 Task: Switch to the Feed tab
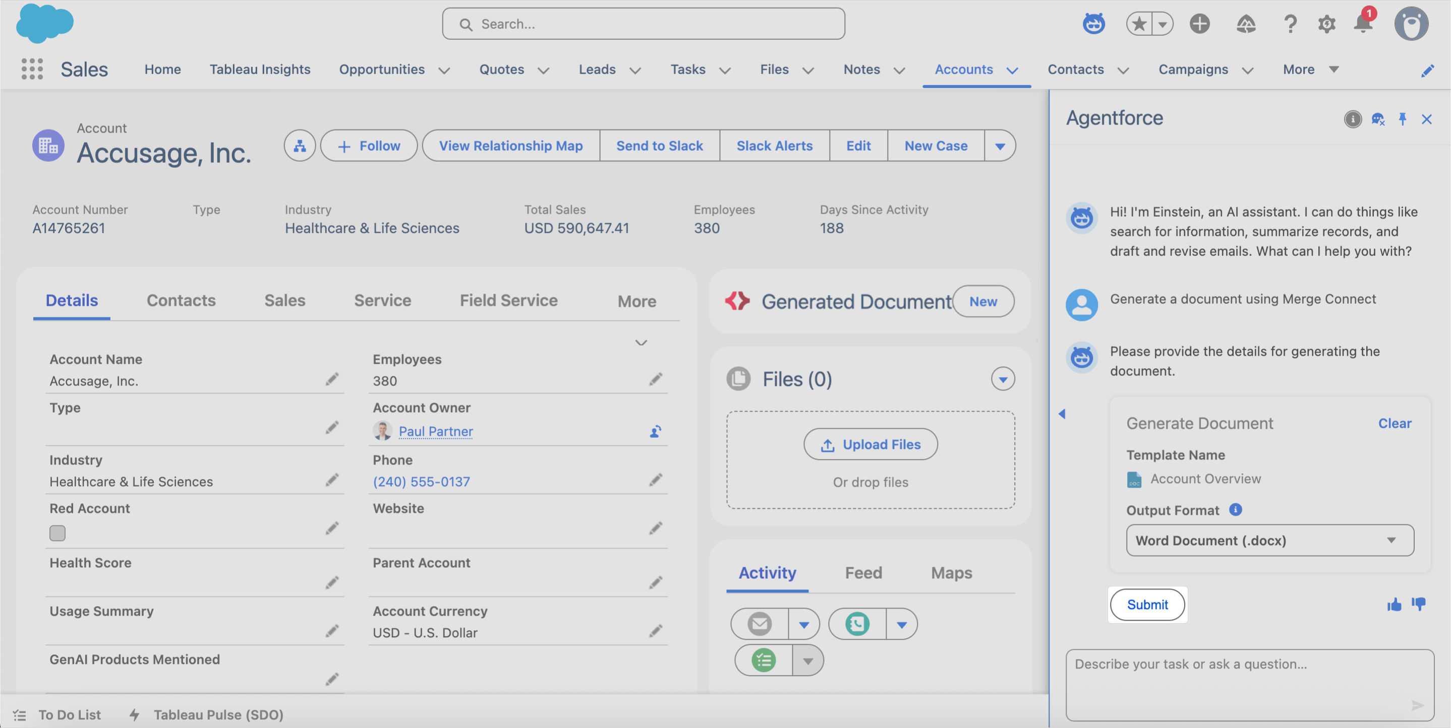(x=863, y=573)
